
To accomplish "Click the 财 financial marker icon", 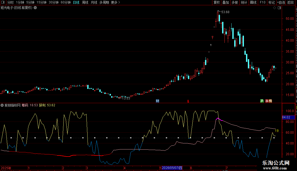I will pyautogui.click(x=158, y=101).
